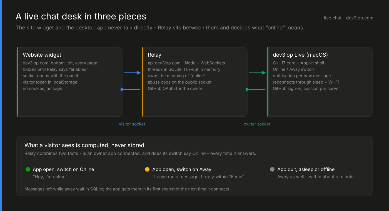Image resolution: width=389 pixels, height=211 pixels.
Task: Click the subtitle starting "The site widget and the desktop app"
Action: coord(160,28)
